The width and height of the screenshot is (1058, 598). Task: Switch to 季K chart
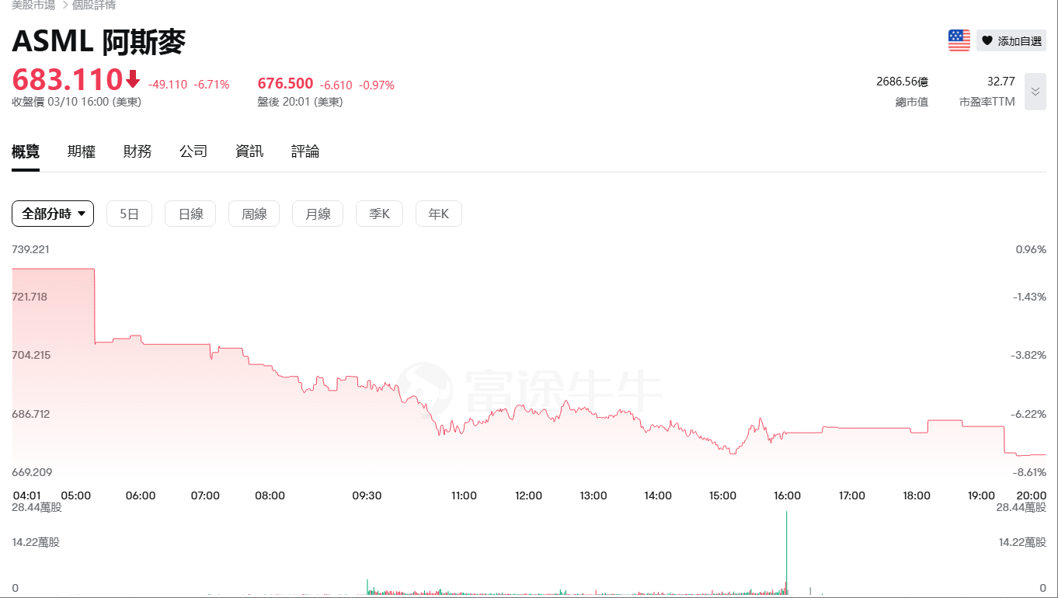[379, 214]
